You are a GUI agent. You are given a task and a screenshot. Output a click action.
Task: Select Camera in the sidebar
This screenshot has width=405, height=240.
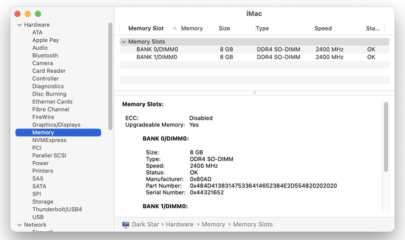42,63
